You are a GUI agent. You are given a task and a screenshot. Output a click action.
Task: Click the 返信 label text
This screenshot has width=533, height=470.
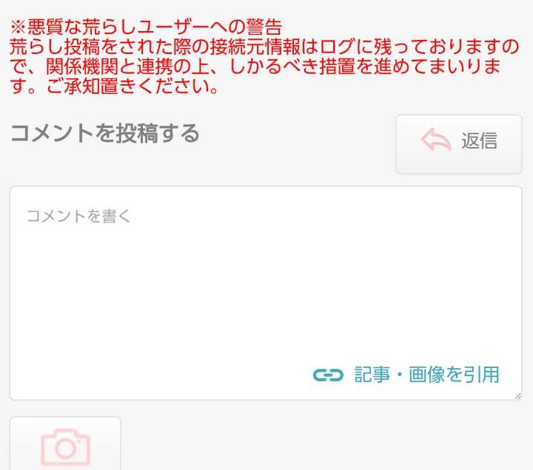tap(479, 141)
